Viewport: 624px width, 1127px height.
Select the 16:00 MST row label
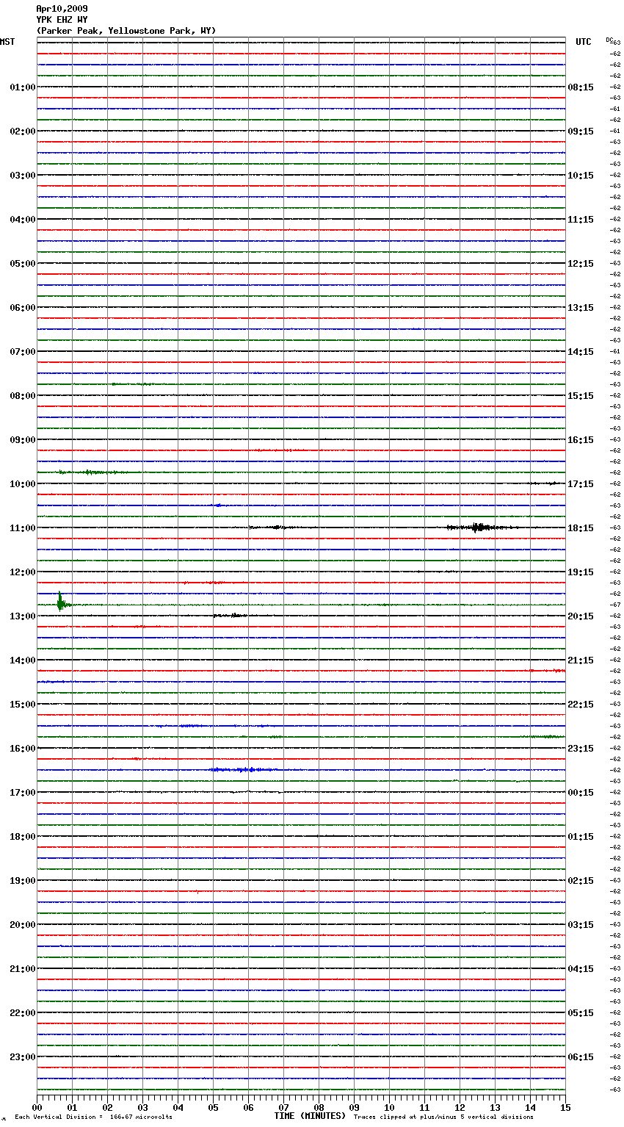point(23,749)
